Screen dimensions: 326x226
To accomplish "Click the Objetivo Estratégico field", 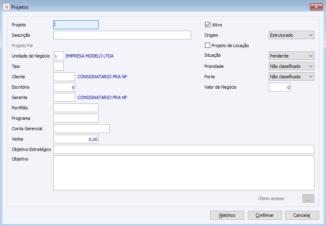I will coord(183,149).
